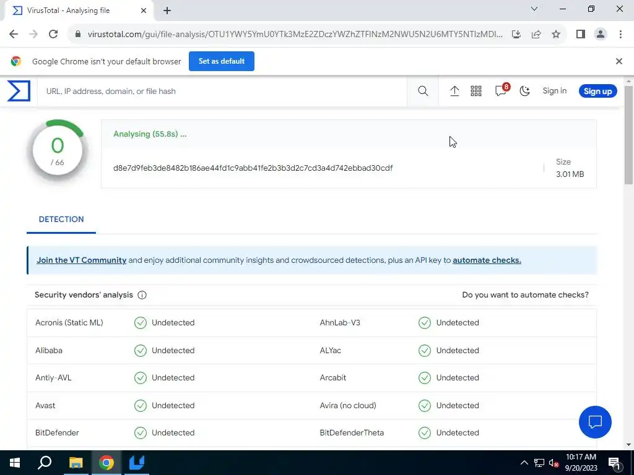Open notifications icon with badge 8
This screenshot has height=475, width=634.
pos(502,90)
